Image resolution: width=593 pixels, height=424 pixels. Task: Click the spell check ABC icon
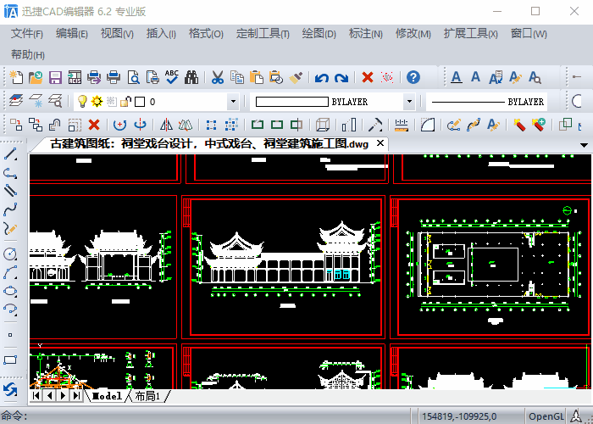pyautogui.click(x=172, y=78)
